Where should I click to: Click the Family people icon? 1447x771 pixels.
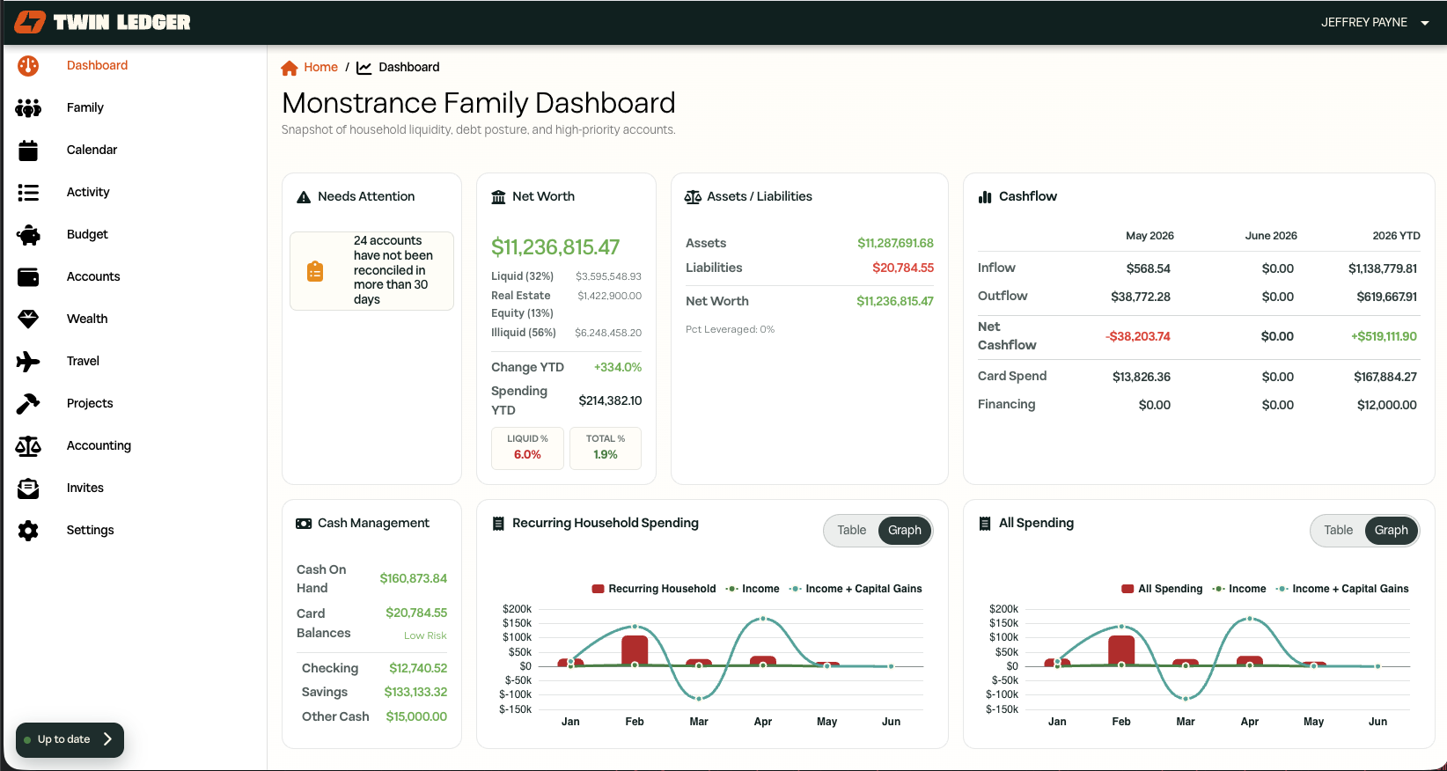28,107
